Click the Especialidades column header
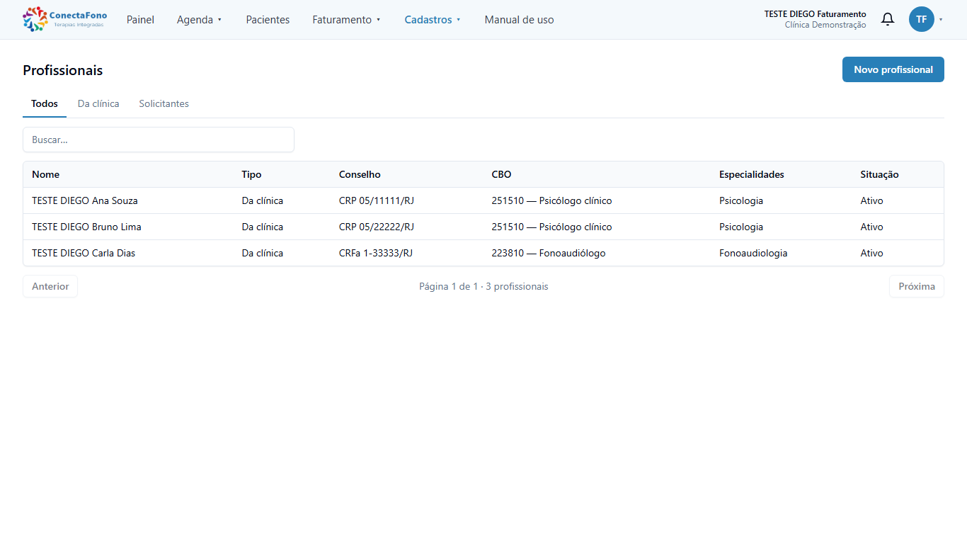967x544 pixels. tap(752, 174)
